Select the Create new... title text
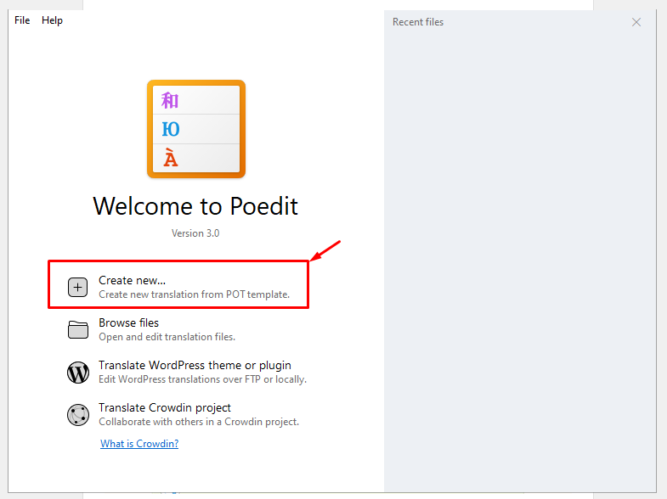The height and width of the screenshot is (499, 667). click(x=133, y=280)
